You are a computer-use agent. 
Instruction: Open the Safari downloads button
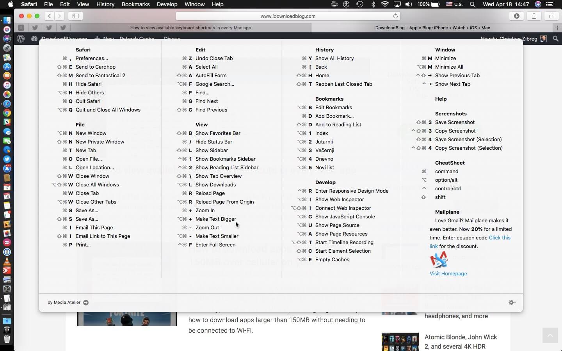(x=516, y=16)
